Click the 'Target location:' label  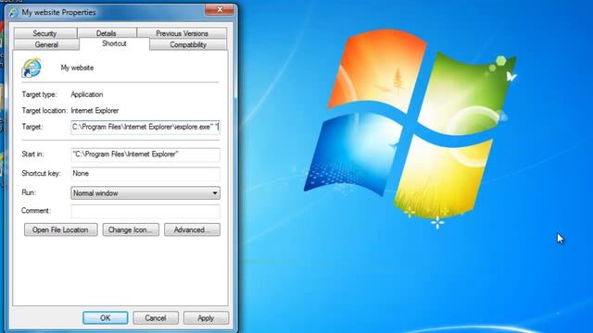tap(44, 111)
